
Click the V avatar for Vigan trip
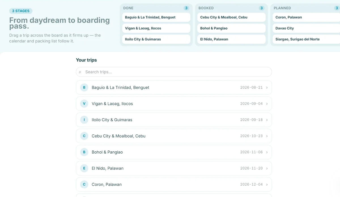84,103
